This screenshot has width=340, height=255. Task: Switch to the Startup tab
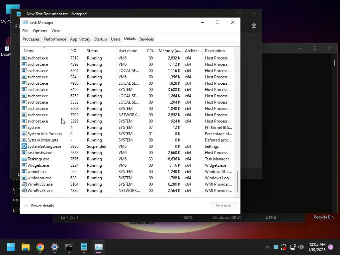click(x=100, y=39)
